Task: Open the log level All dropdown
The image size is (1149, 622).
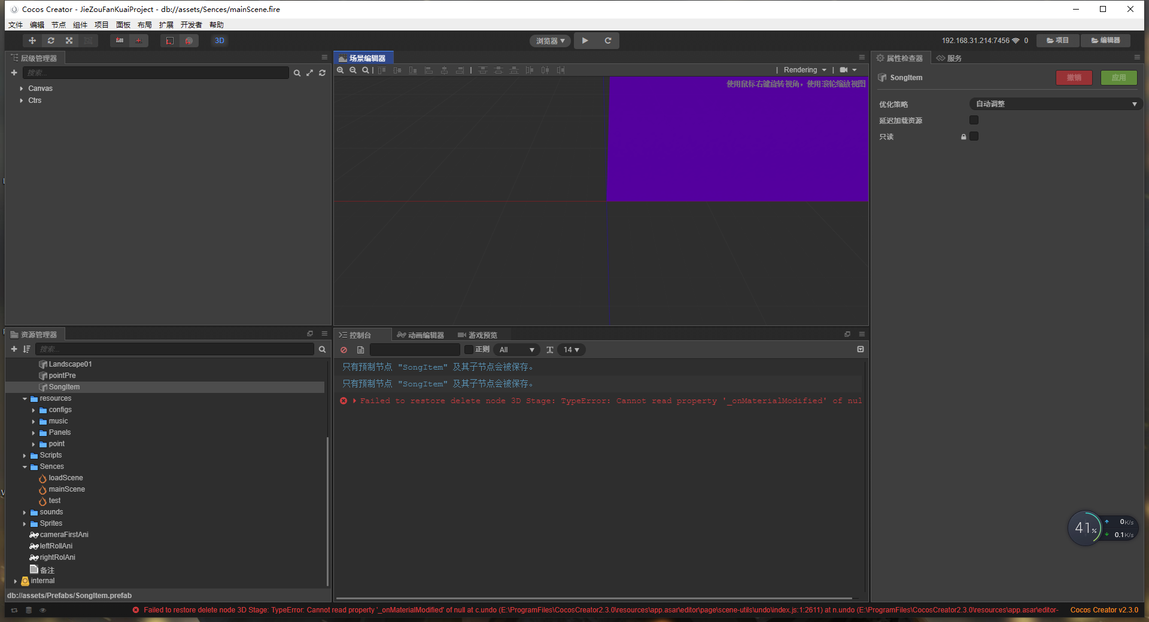Action: tap(516, 350)
